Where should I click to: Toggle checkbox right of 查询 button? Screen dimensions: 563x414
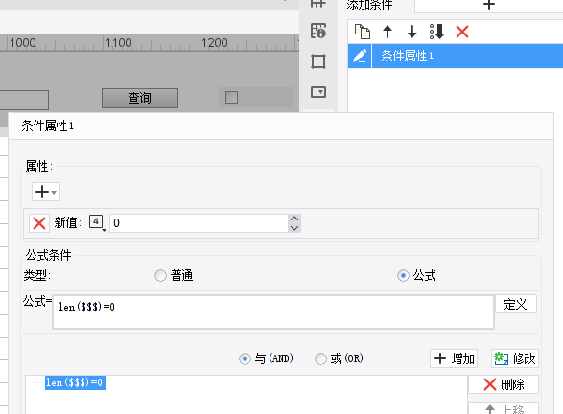coord(231,97)
